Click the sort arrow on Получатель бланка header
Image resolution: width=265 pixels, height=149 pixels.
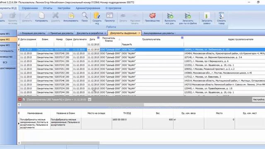[x=120, y=39]
